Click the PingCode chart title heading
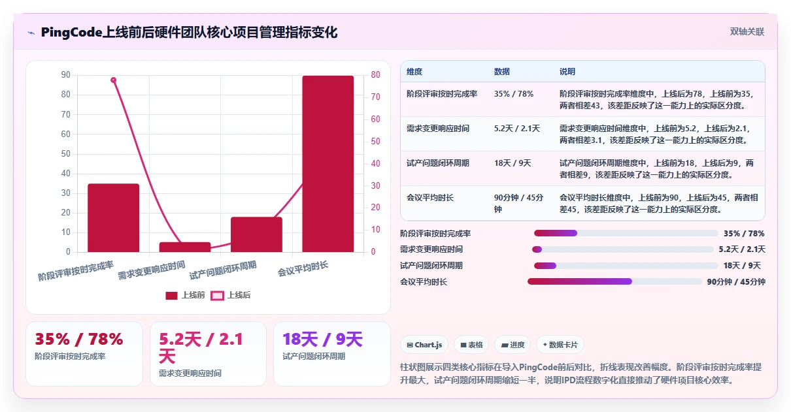The image size is (791, 412). [x=189, y=32]
